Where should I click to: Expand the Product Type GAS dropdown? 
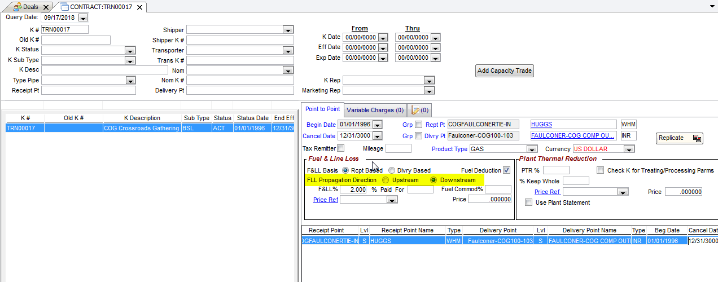click(x=531, y=149)
